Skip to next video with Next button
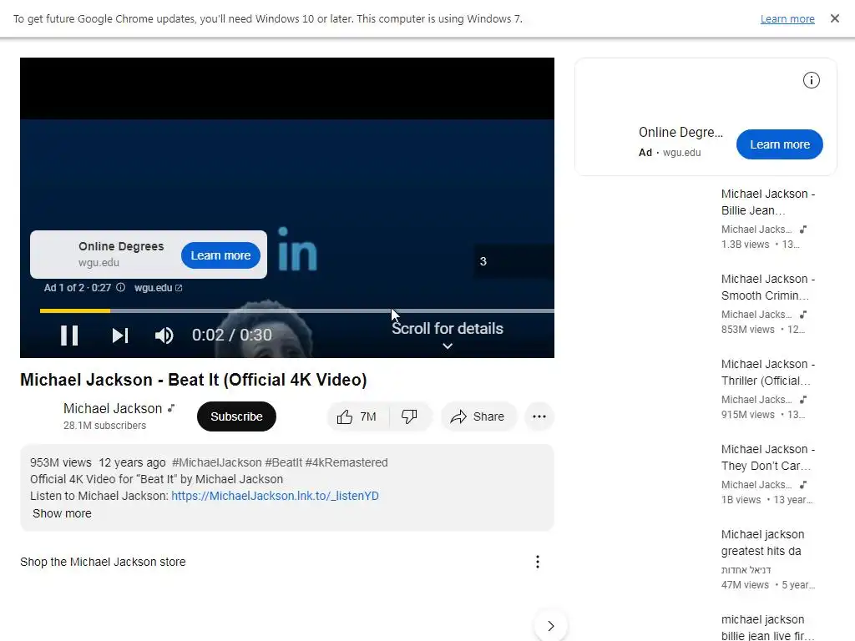This screenshot has width=855, height=641. (x=120, y=336)
